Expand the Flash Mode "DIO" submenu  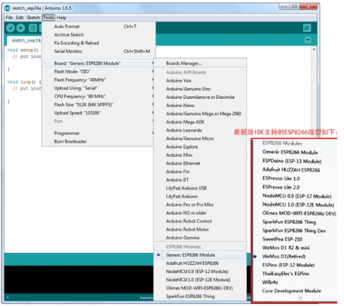point(99,72)
